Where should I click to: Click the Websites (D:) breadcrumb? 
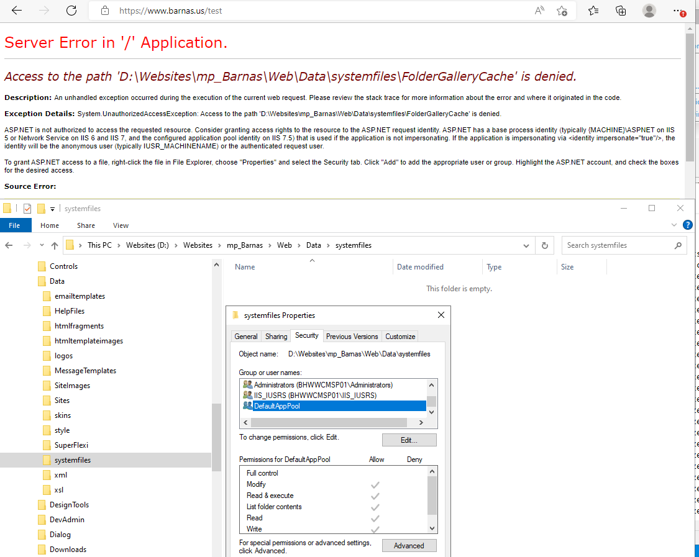click(147, 245)
